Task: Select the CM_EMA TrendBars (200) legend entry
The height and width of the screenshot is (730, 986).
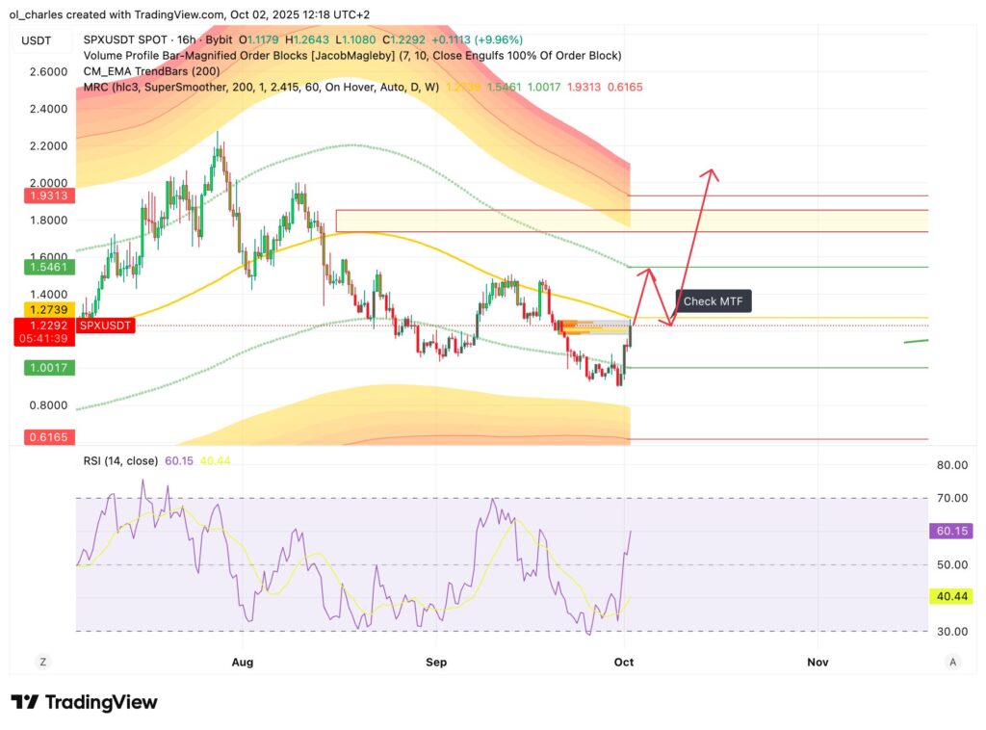Action: (140, 70)
